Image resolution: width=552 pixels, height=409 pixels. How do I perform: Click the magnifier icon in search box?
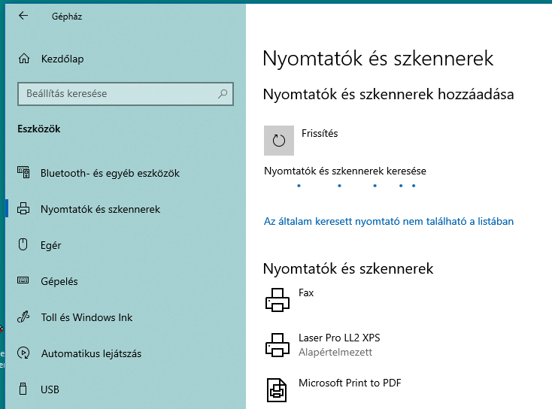[223, 94]
